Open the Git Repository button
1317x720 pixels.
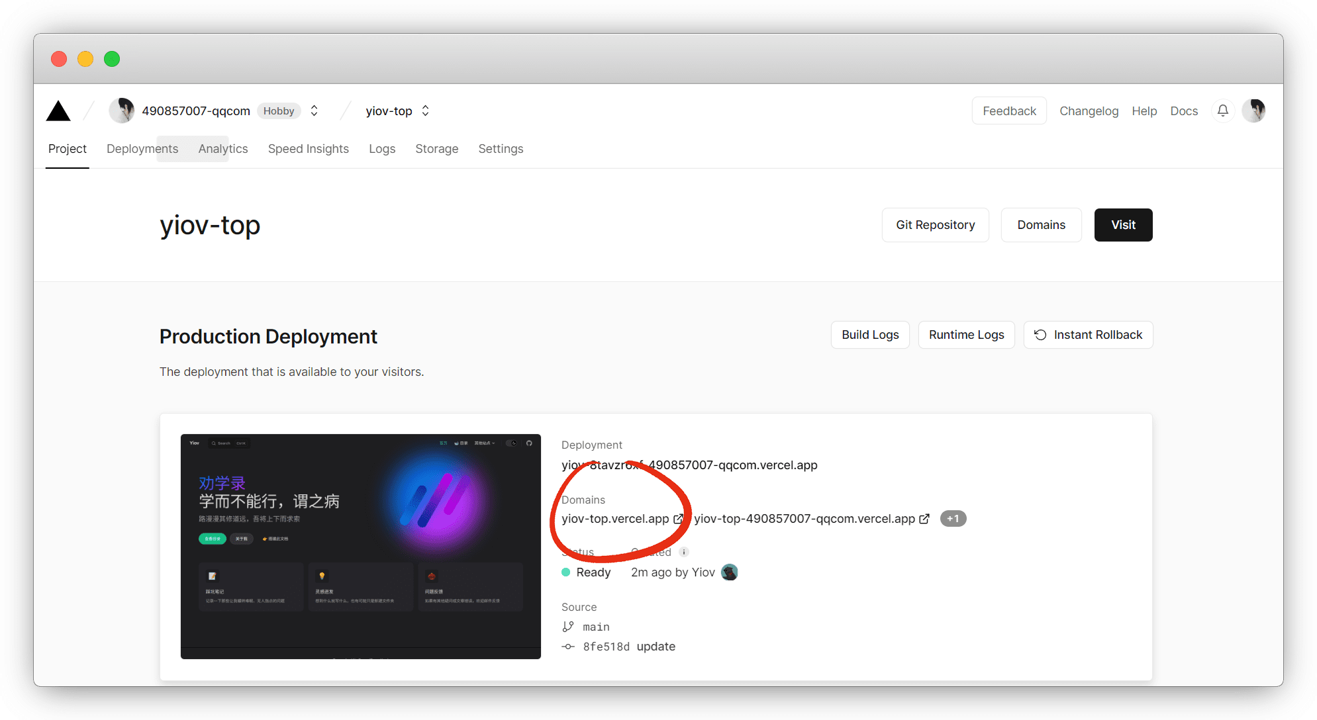935,225
